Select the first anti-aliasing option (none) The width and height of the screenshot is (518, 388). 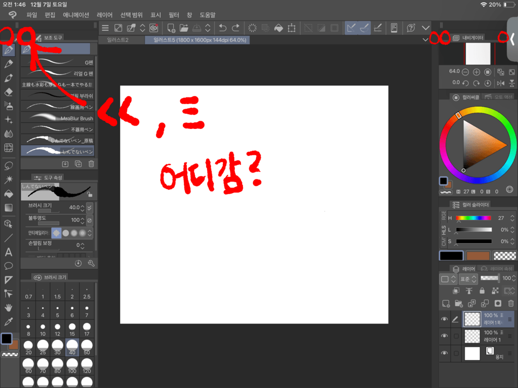57,233
